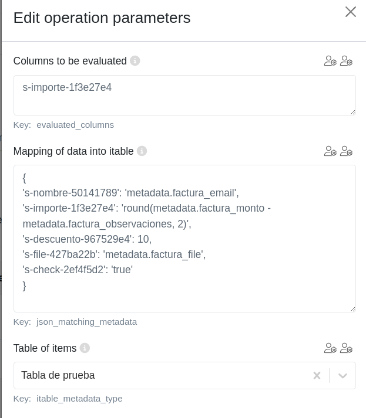Grab the resize handle of the mapping textarea
This screenshot has width=366, height=418.
352,309
